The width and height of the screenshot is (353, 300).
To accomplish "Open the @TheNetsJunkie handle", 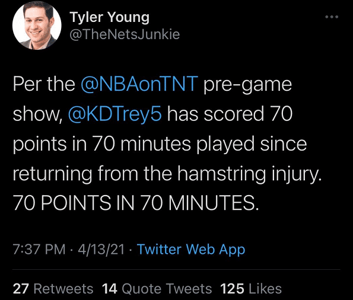I will coord(125,34).
